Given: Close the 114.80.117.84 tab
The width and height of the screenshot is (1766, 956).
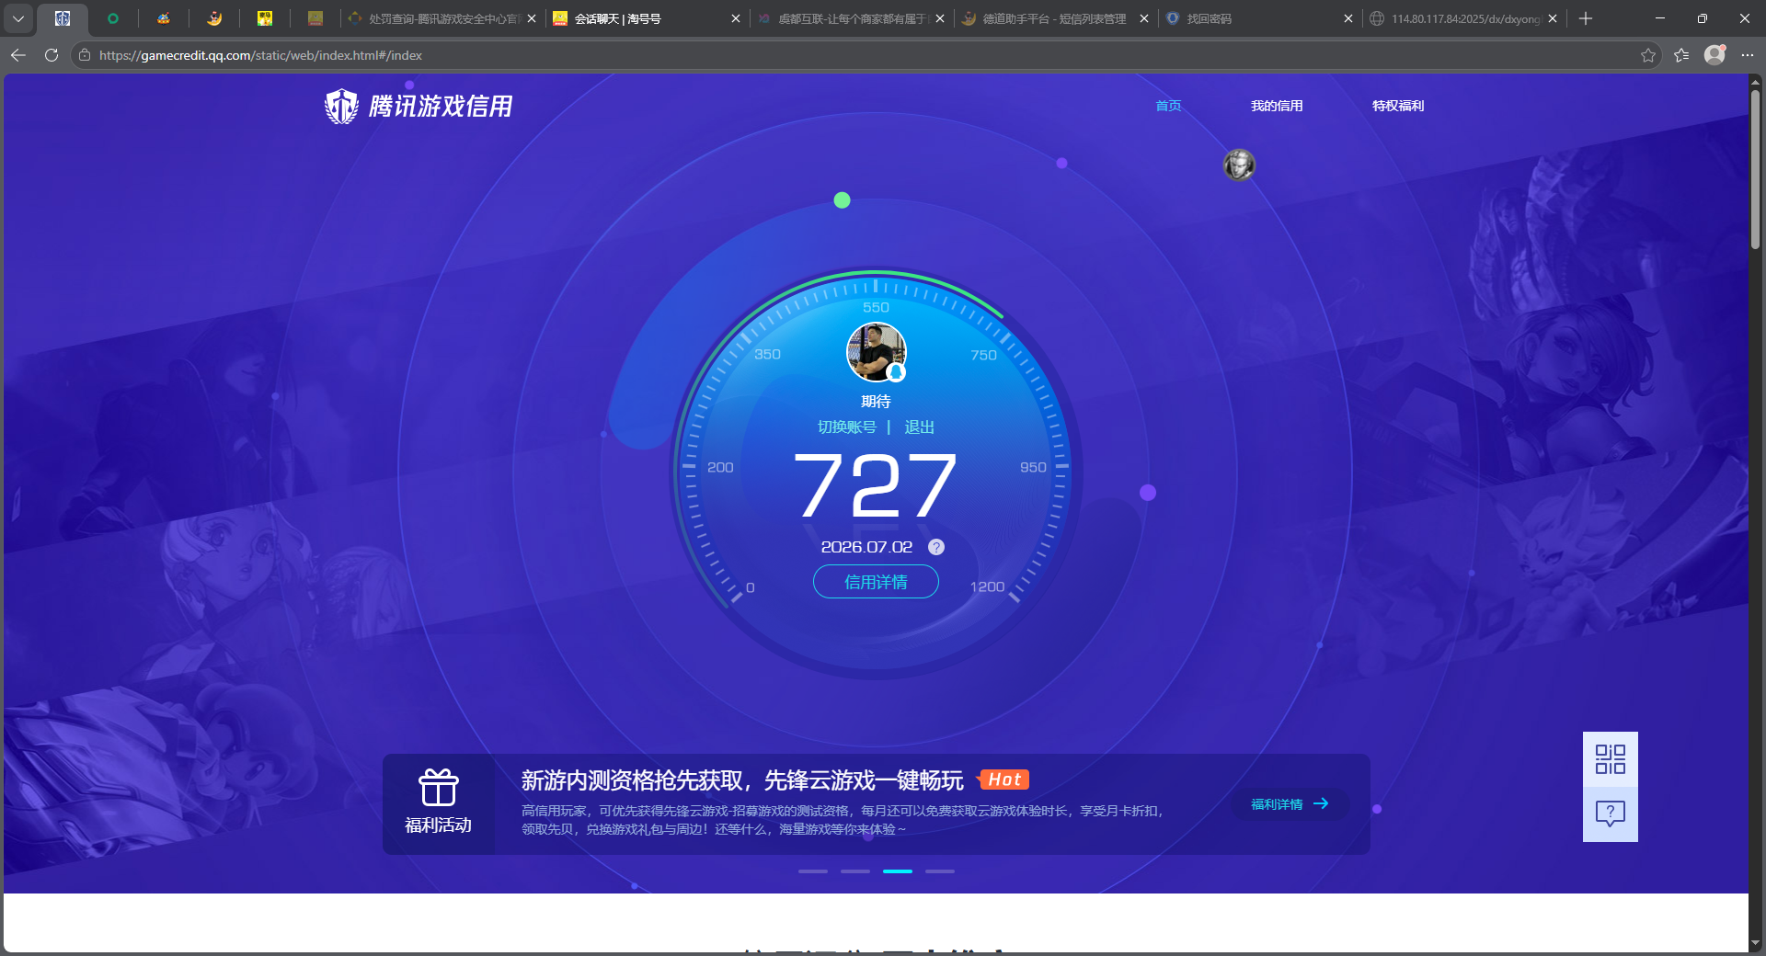Looking at the screenshot, I should (x=1553, y=18).
